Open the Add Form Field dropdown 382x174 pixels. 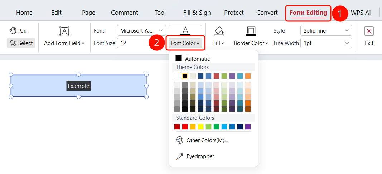64,43
